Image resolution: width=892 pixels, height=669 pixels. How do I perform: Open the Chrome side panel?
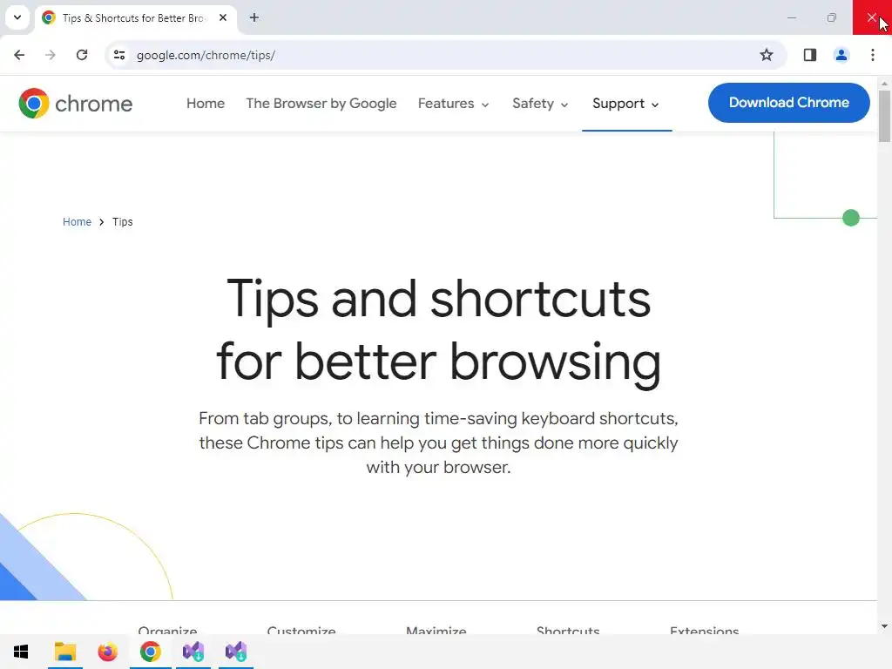pos(809,55)
